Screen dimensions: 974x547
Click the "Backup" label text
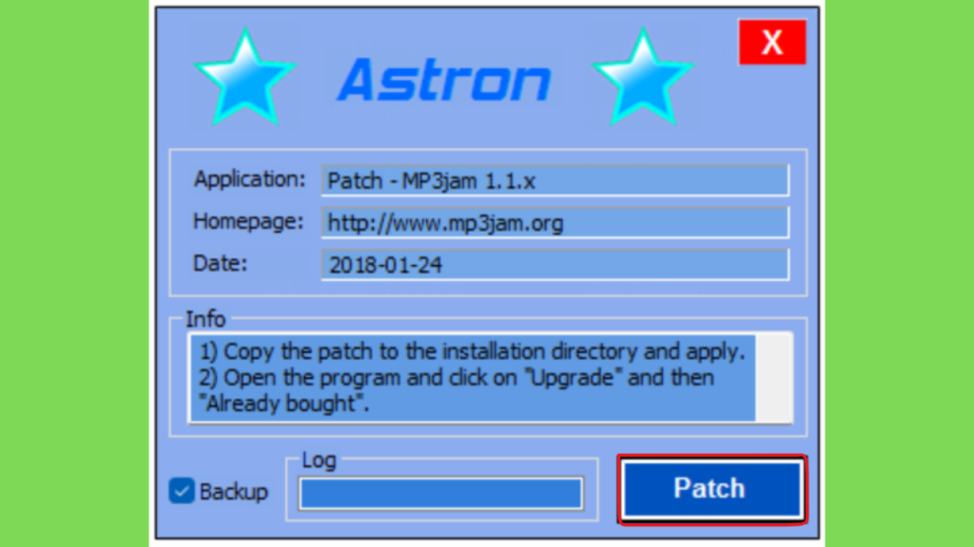234,492
